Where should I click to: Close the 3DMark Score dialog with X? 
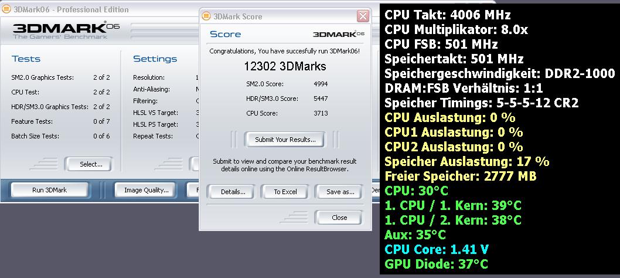coord(363,16)
